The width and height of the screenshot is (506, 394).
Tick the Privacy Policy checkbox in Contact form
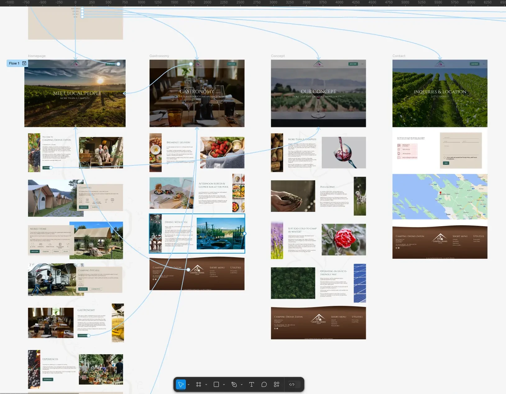click(444, 158)
